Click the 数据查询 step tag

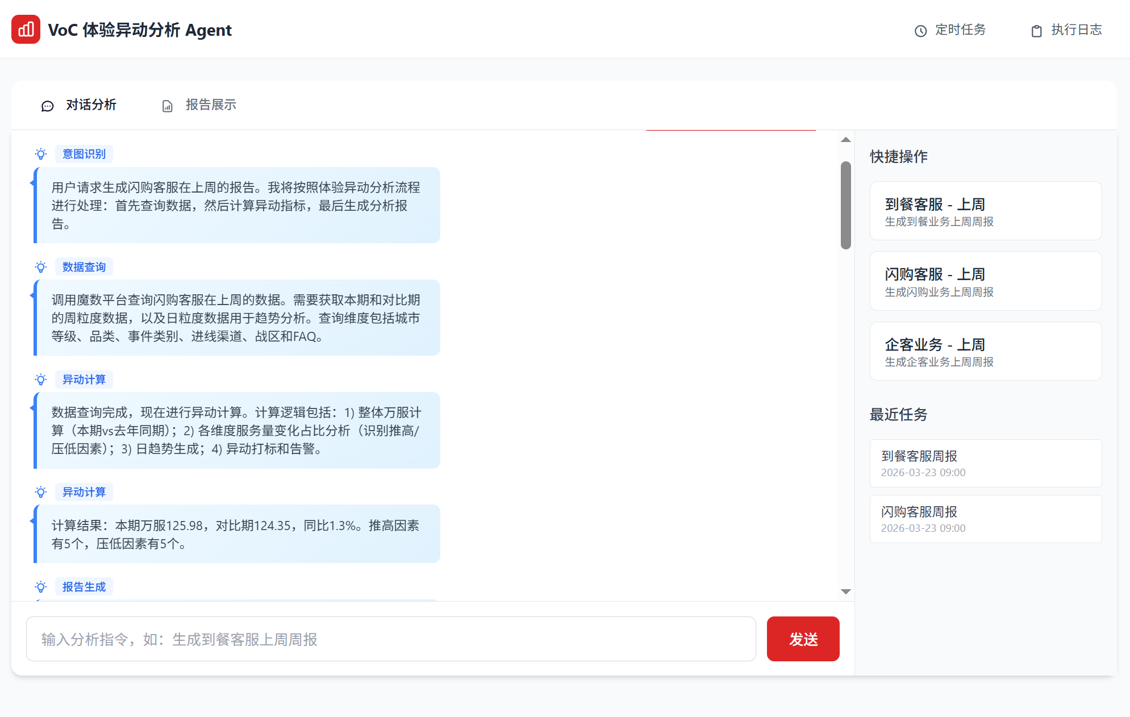84,267
